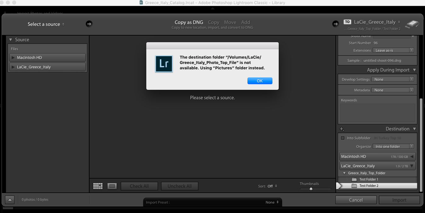Click the 0 photos / 0 bytes status text
This screenshot has width=425, height=213.
click(x=35, y=200)
